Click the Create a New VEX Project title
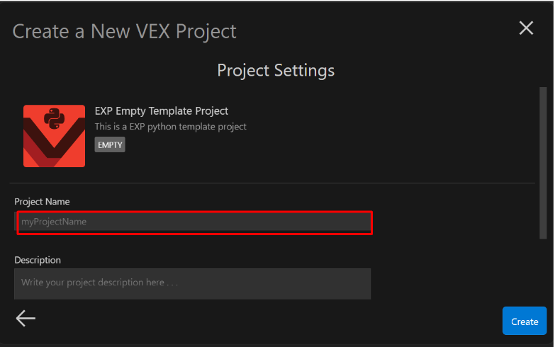The image size is (555, 347). point(125,31)
